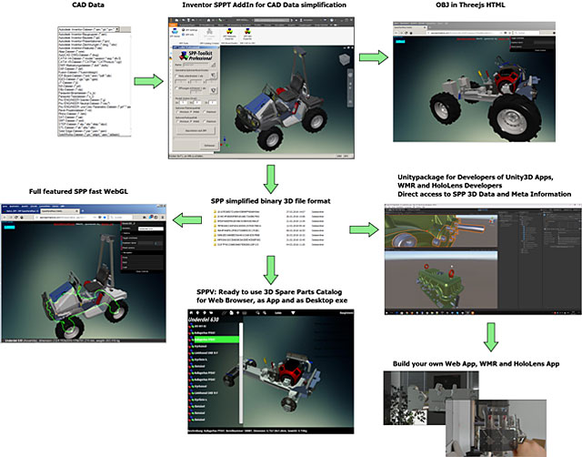Viewport: 582px width, 457px height.
Task: Open the triangle dropdown in SPPV toolbar
Action: (x=293, y=313)
